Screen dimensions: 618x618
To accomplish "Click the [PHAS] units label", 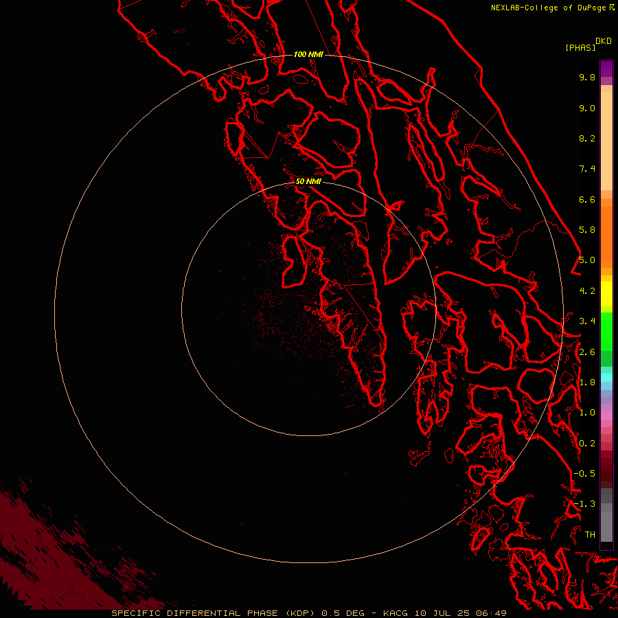I will pyautogui.click(x=580, y=47).
